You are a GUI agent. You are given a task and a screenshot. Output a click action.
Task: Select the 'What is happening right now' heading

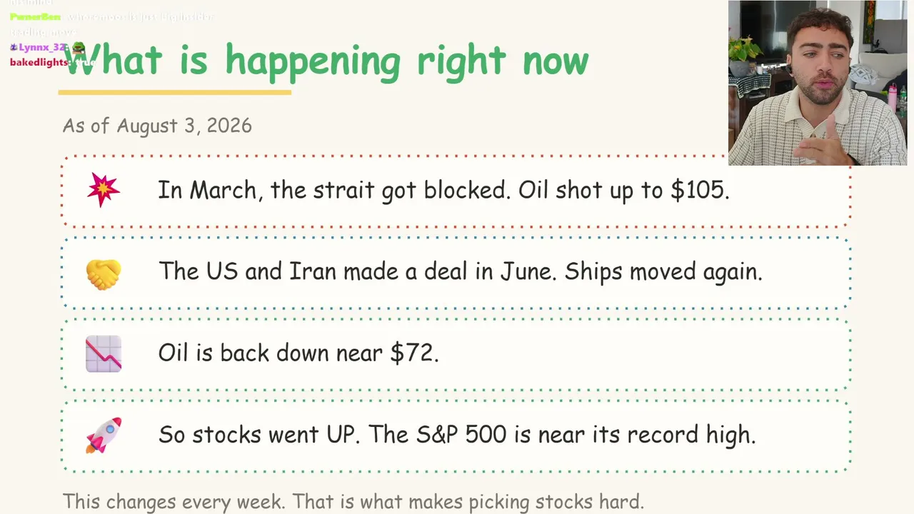(x=326, y=61)
